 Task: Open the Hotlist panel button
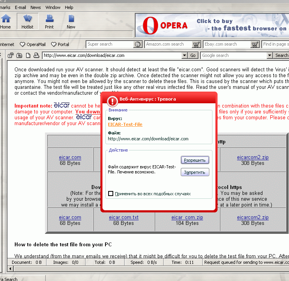pos(27,21)
